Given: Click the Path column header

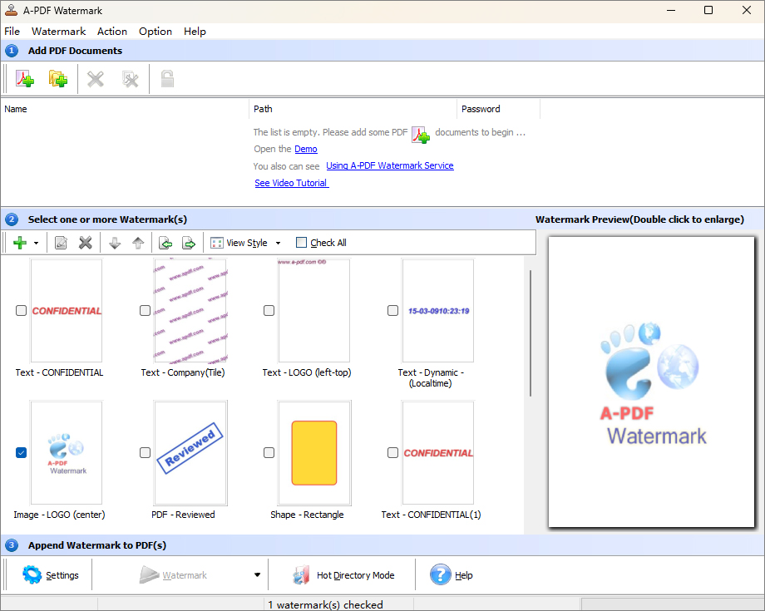Looking at the screenshot, I should pos(353,109).
